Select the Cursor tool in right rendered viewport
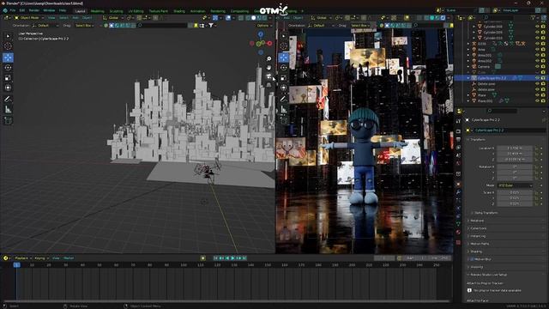 (284, 45)
